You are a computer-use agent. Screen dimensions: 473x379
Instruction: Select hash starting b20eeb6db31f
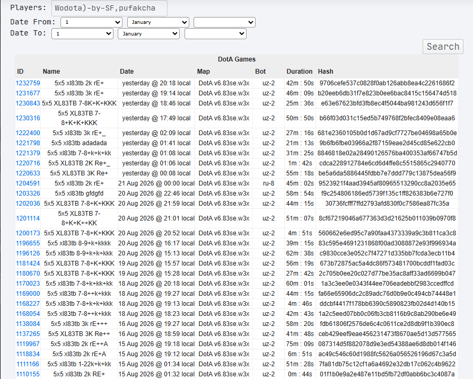coord(387,93)
